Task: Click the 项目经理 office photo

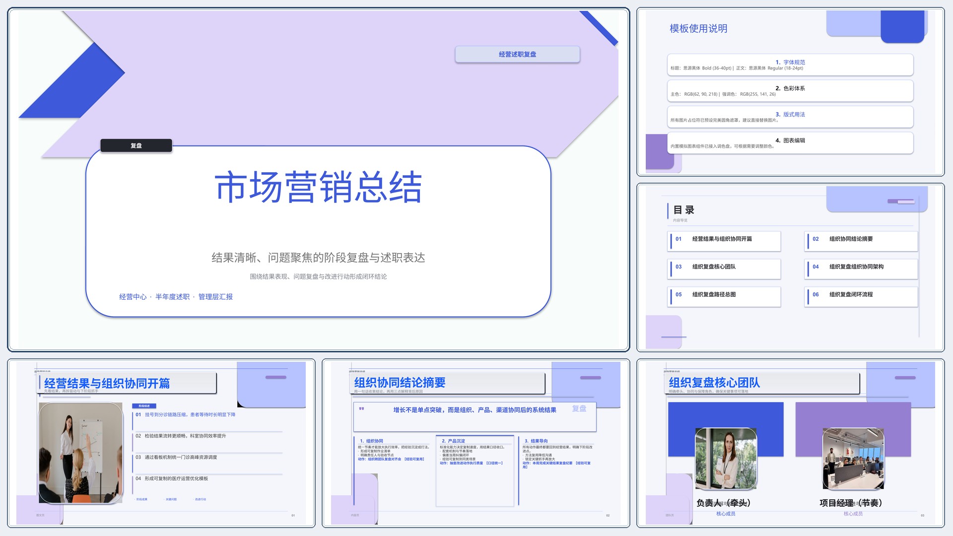Action: click(853, 459)
